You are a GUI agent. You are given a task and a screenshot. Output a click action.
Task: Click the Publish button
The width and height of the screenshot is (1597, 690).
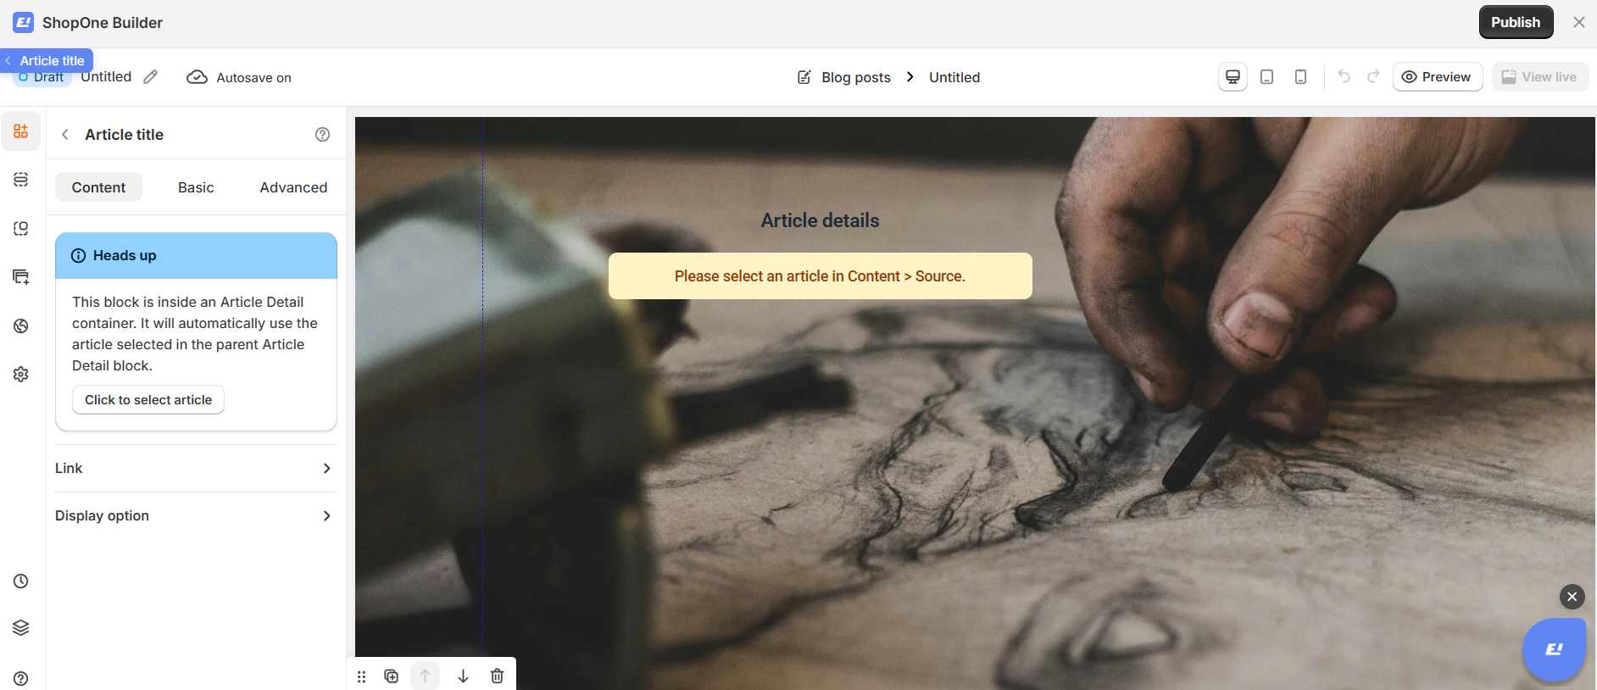tap(1516, 22)
